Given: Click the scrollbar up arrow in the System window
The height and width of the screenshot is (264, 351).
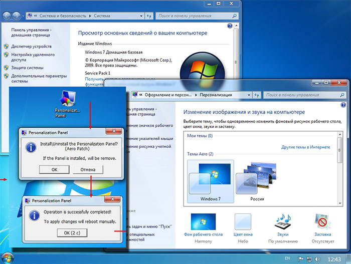Looking at the screenshot, I should (236, 26).
